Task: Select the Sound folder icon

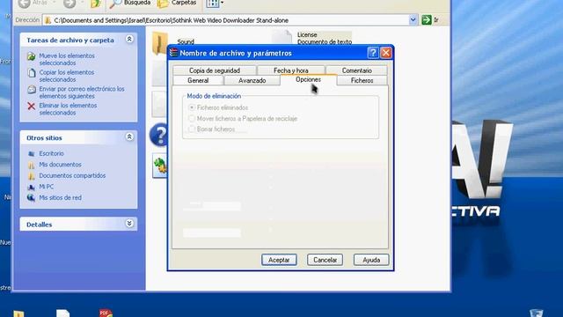Action: 160,42
